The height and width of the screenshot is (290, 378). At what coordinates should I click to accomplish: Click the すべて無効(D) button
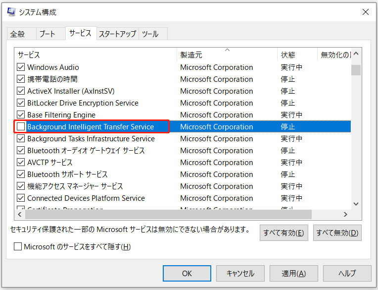click(337, 233)
